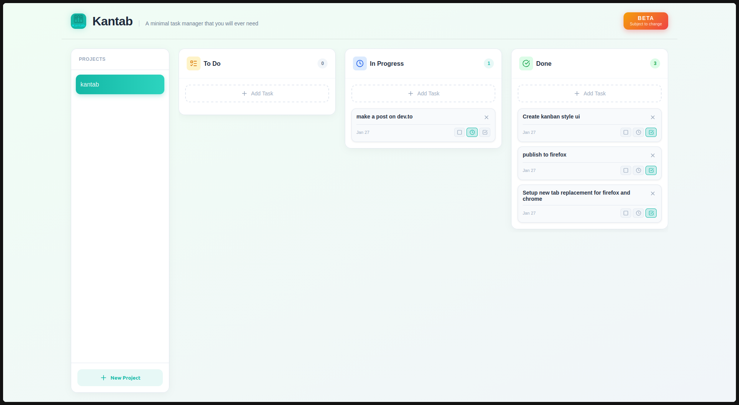Screen dimensions: 739x405
Task: Click the To Do column list icon
Action: tap(194, 63)
